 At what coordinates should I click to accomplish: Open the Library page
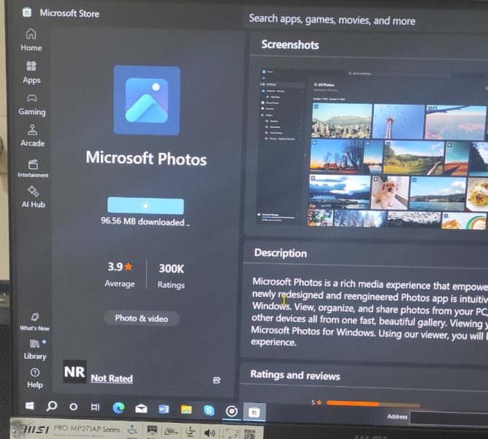coord(34,348)
